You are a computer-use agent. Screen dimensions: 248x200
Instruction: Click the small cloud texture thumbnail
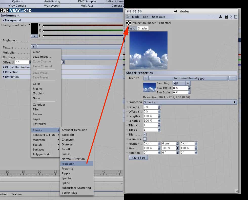(150, 87)
